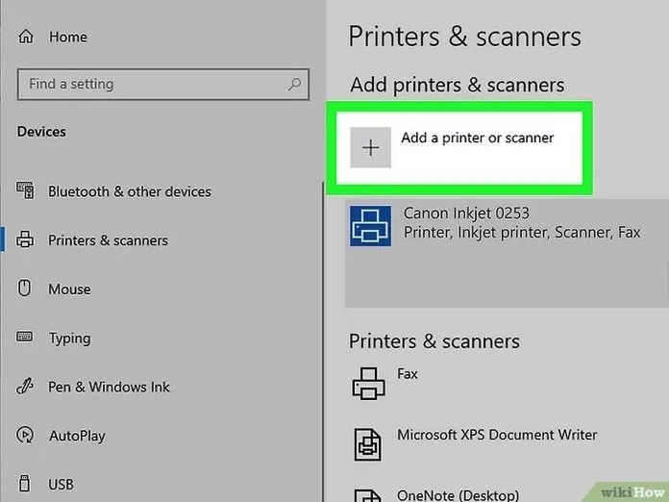Click the Typing keyboard icon
The width and height of the screenshot is (669, 502).
(26, 338)
